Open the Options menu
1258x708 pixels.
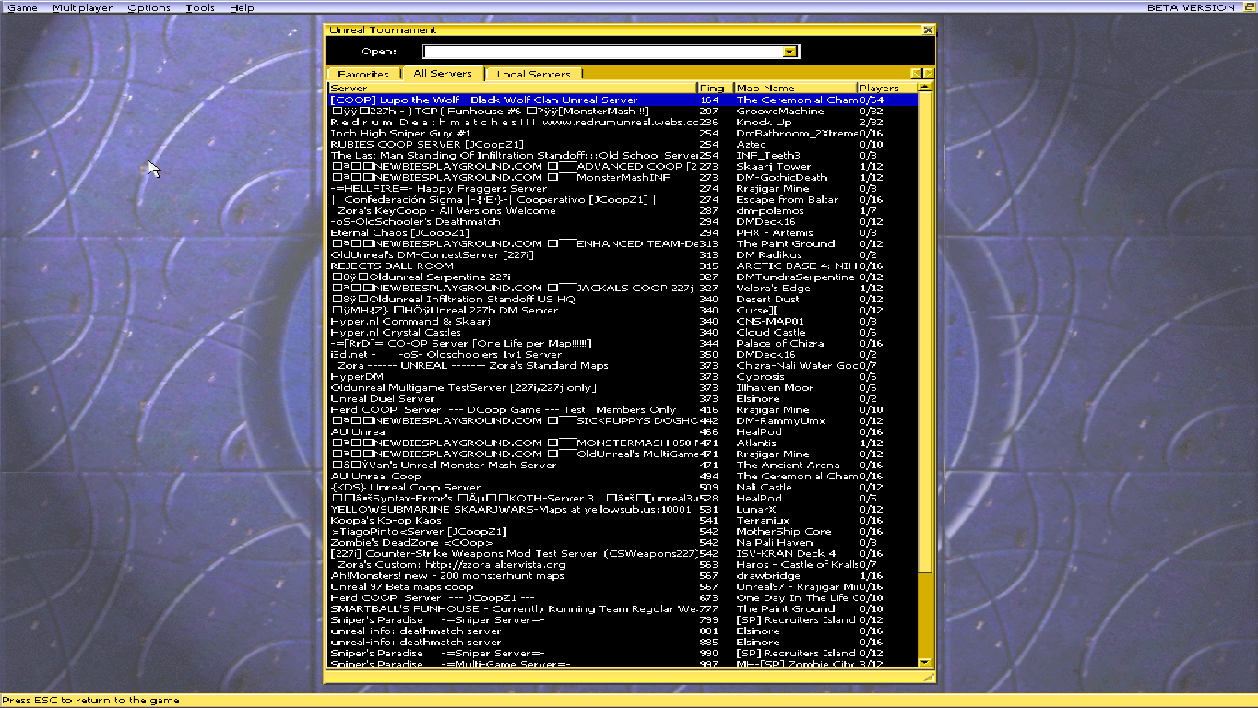(x=148, y=7)
